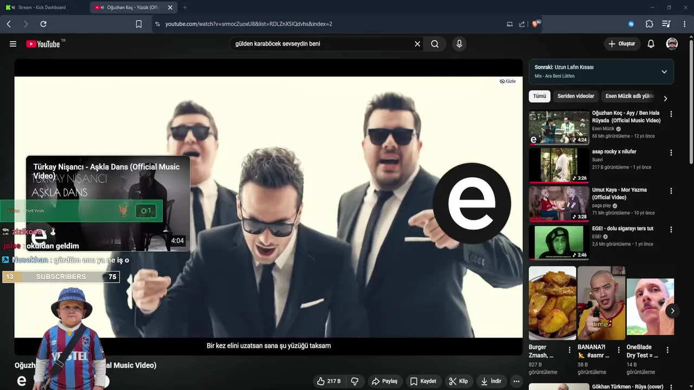This screenshot has height=390, width=694.
Task: Open options for Oğuzhan Koç - Ayy video
Action: 671,114
